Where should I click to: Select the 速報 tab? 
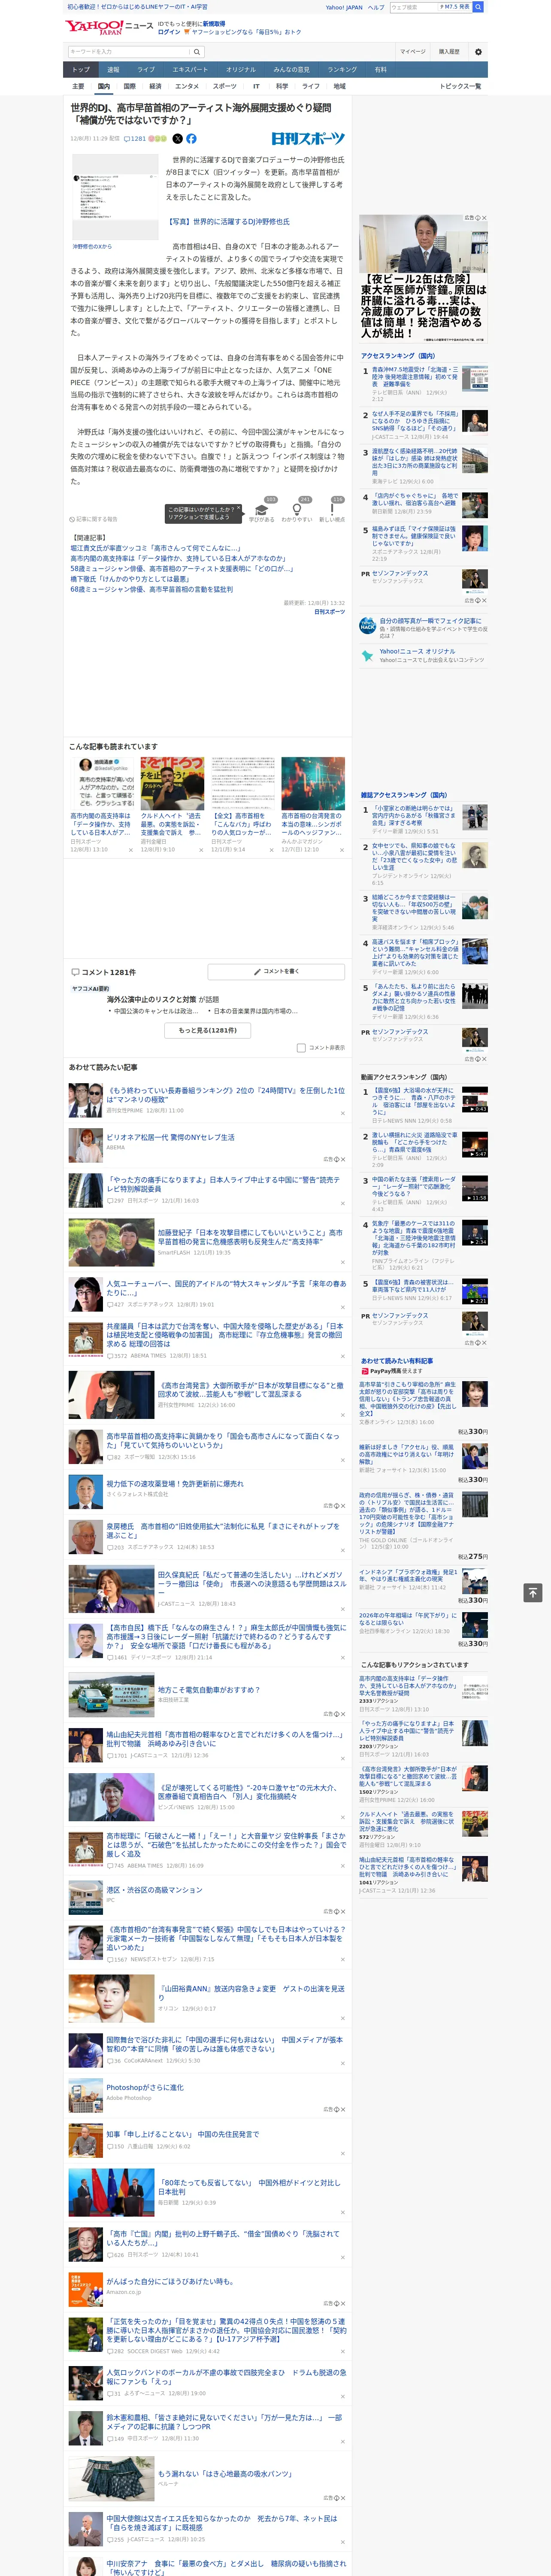coord(113,70)
